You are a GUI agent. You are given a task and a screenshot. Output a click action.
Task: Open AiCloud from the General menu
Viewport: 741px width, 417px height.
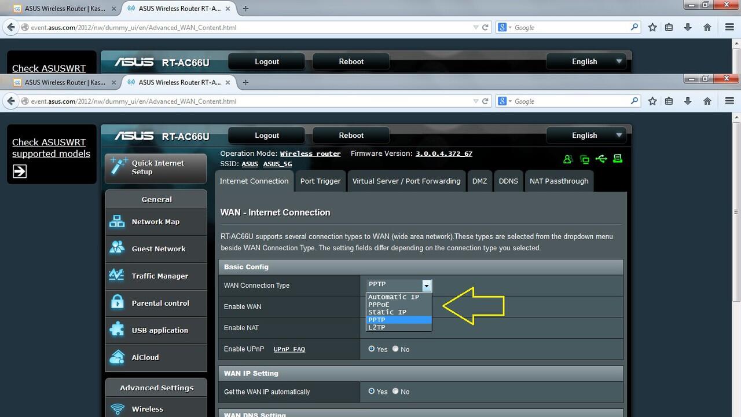click(145, 357)
